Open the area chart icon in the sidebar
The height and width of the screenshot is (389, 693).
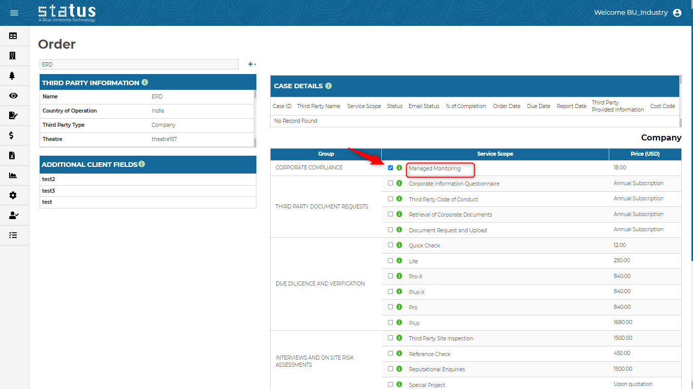point(13,175)
